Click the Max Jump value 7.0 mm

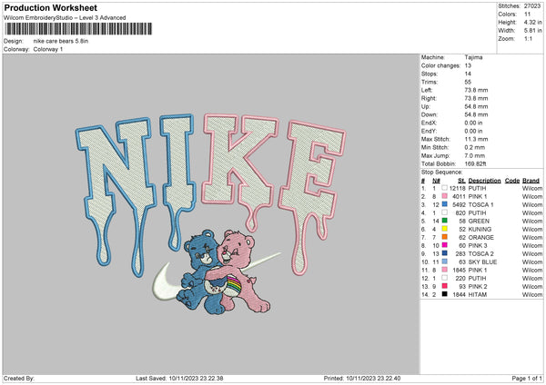click(x=475, y=155)
